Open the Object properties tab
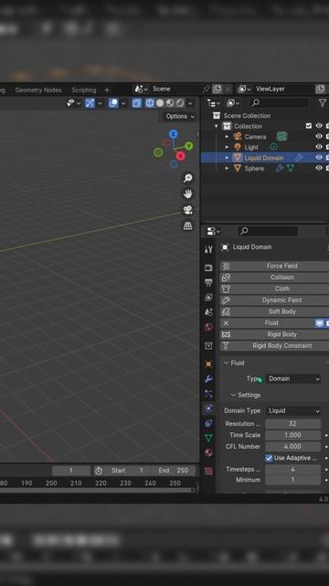Screen dimensions: 329x586 point(208,364)
